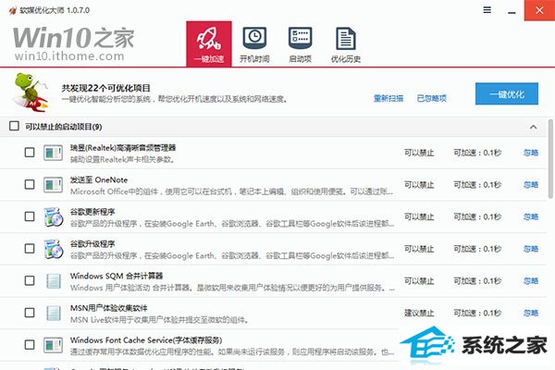This screenshot has height=370, width=555.
Task: Click the vertical scrollbar thumb
Action: (x=550, y=158)
